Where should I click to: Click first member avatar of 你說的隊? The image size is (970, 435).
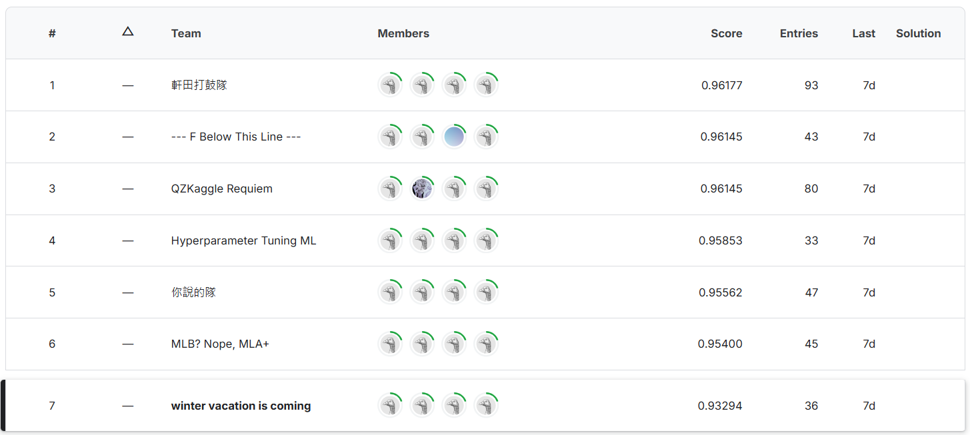[x=390, y=292]
